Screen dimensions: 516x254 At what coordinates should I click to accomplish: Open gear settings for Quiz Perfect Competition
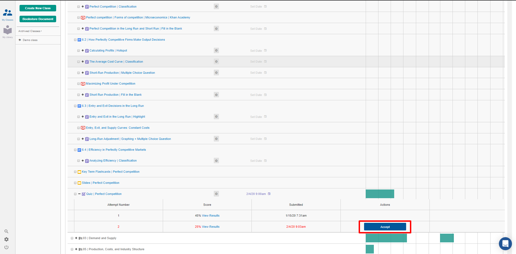coord(216,194)
